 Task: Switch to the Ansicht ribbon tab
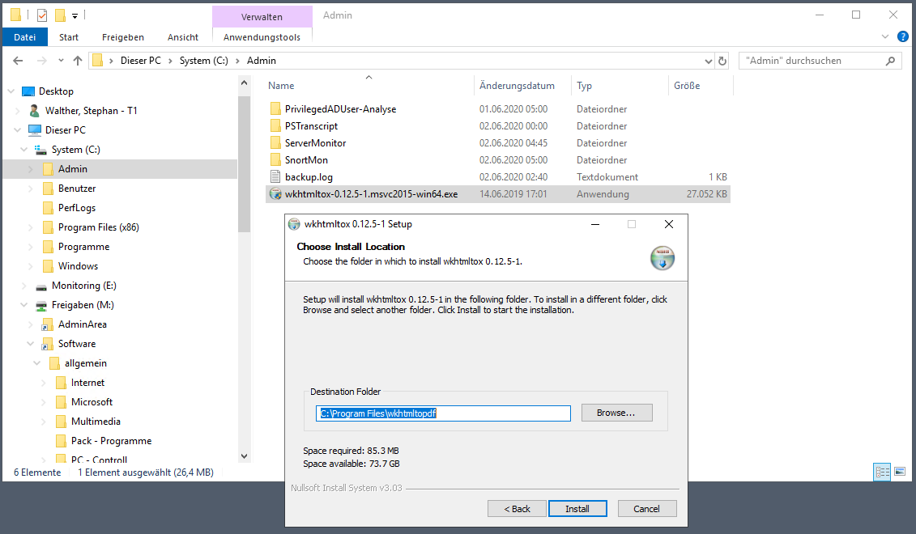(x=183, y=36)
